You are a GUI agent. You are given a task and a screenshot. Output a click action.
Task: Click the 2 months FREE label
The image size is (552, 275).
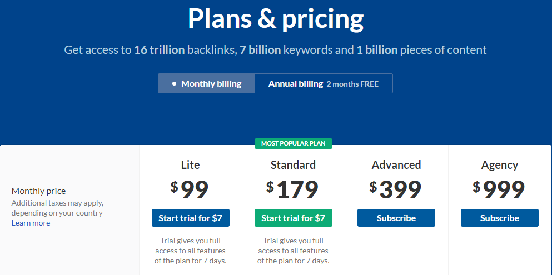click(352, 84)
